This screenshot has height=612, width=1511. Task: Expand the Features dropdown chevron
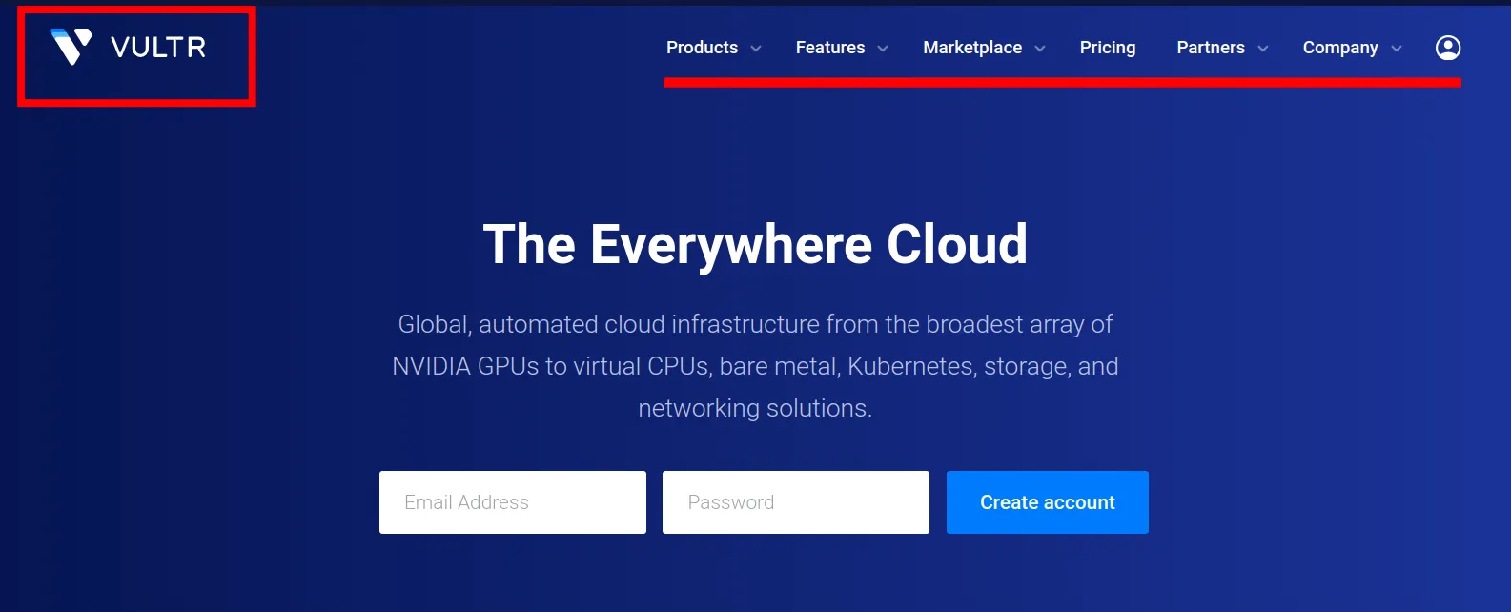pos(883,49)
